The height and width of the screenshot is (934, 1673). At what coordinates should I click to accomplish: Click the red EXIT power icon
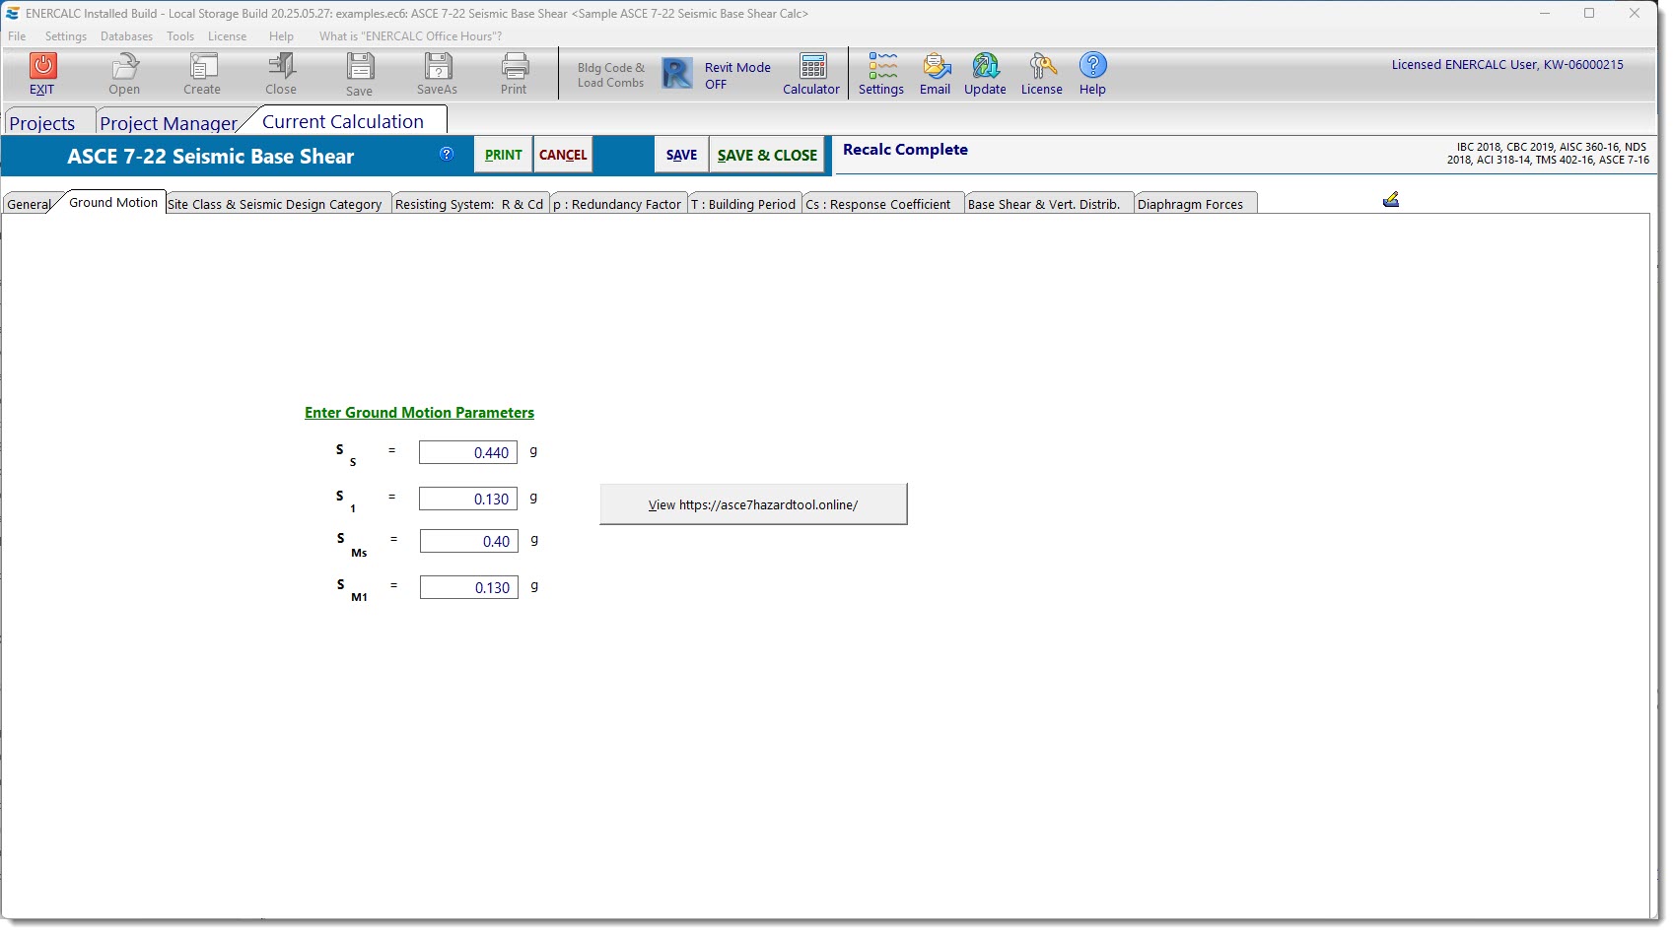[42, 67]
